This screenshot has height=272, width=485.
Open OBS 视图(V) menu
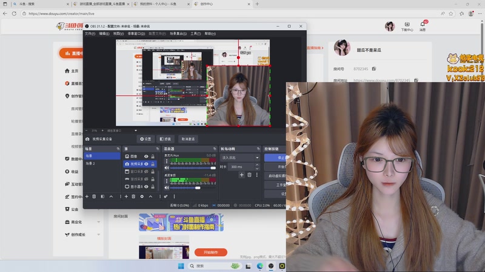pyautogui.click(x=118, y=34)
